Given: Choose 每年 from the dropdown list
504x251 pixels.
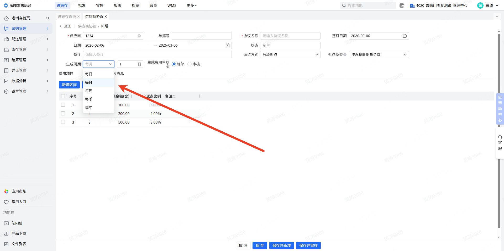Looking at the screenshot, I should pyautogui.click(x=99, y=108).
